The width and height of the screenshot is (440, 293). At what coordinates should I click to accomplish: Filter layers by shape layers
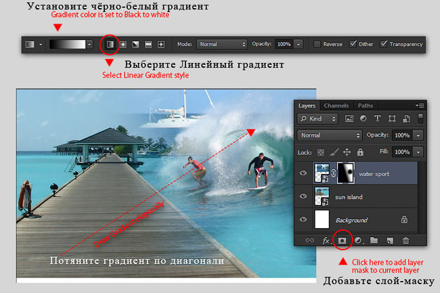(x=392, y=118)
